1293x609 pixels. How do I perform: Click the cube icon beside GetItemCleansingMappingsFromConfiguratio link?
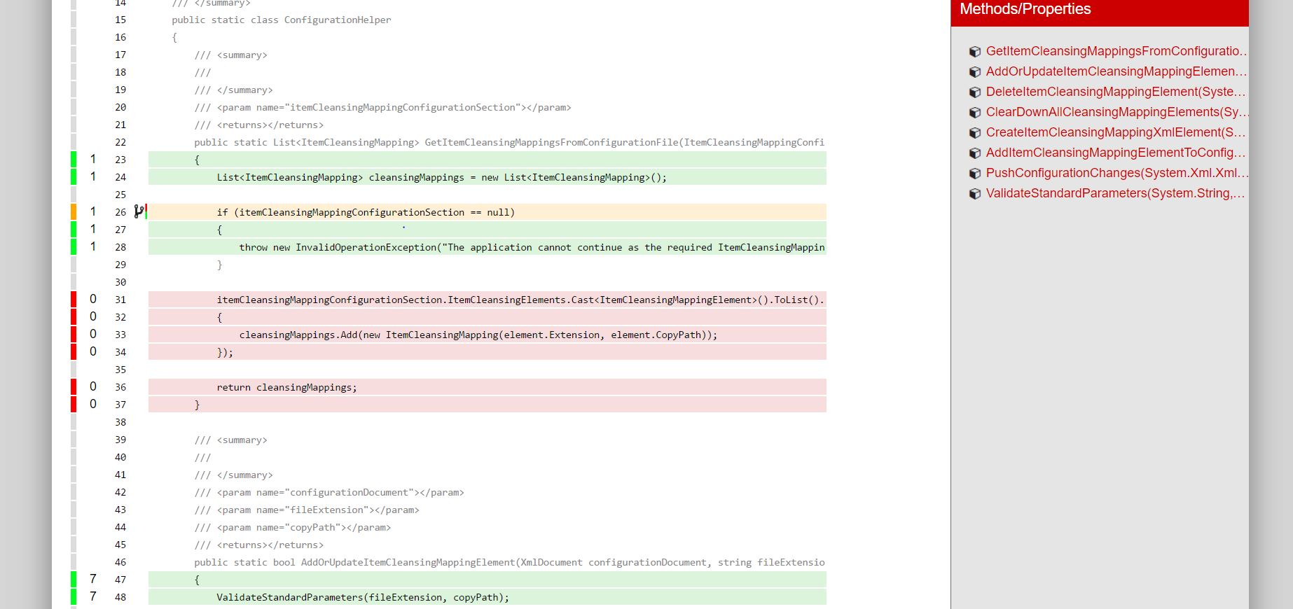pyautogui.click(x=974, y=52)
